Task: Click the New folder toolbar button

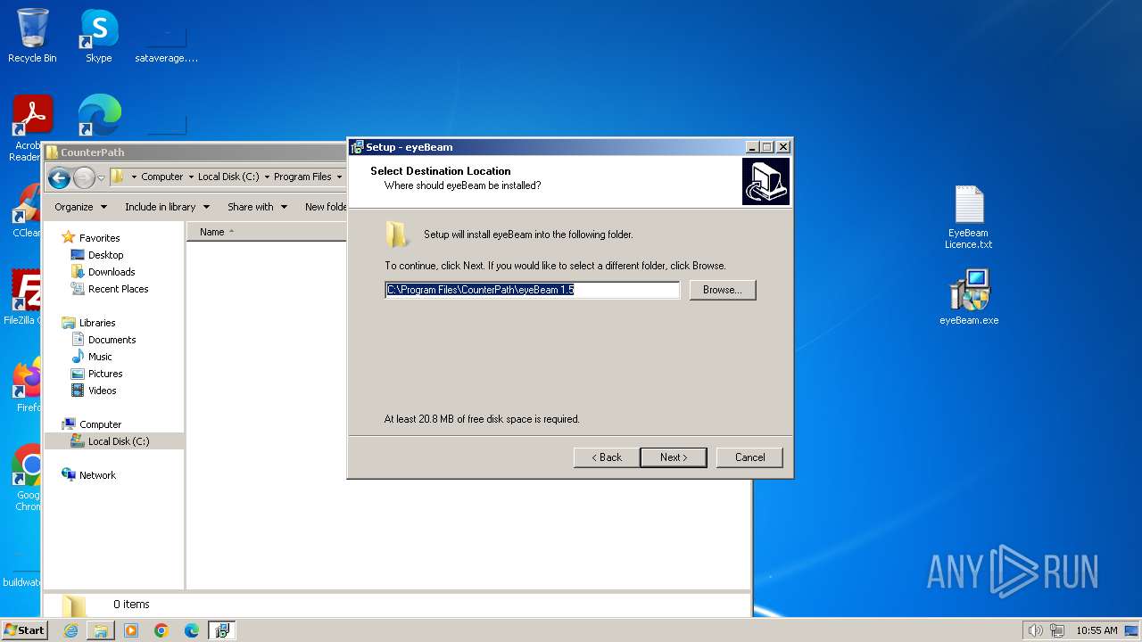Action: [x=325, y=207]
